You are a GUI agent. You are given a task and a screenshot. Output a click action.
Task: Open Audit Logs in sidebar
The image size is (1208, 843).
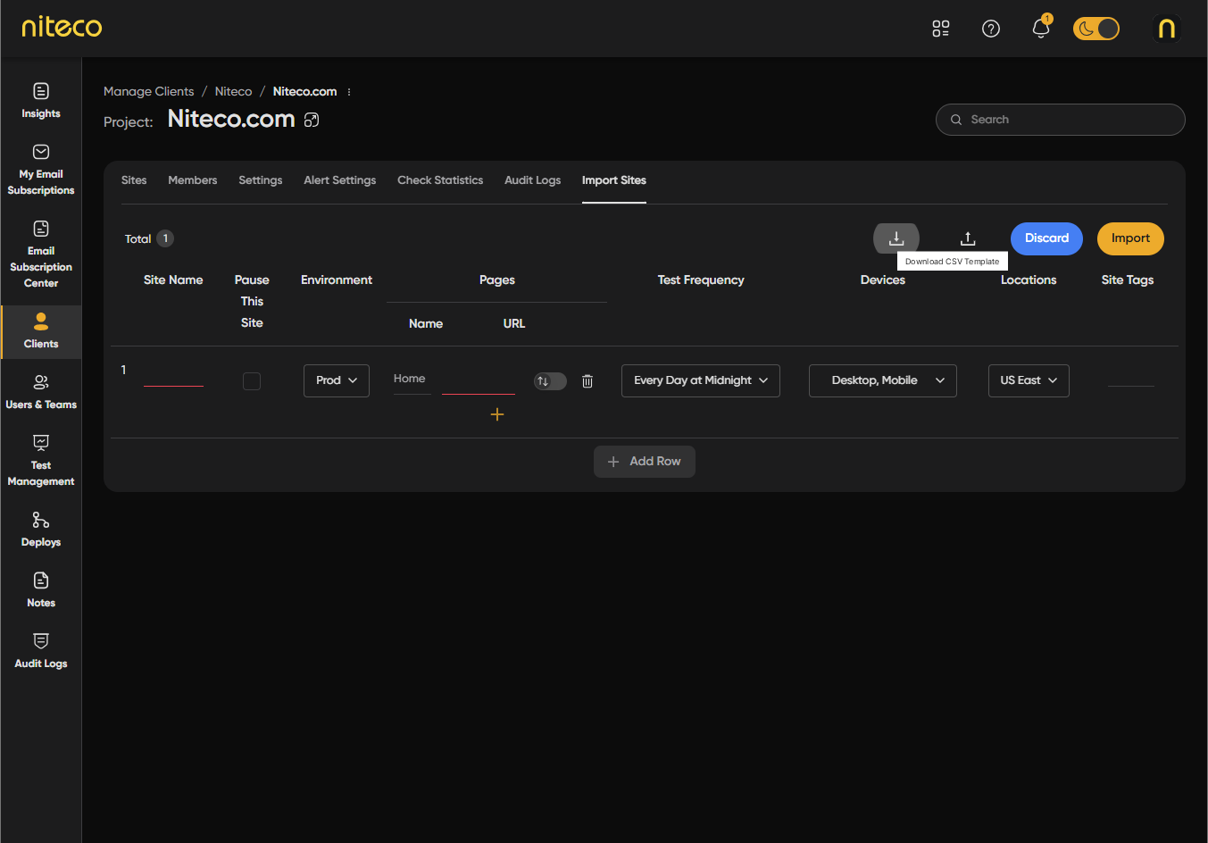(41, 651)
